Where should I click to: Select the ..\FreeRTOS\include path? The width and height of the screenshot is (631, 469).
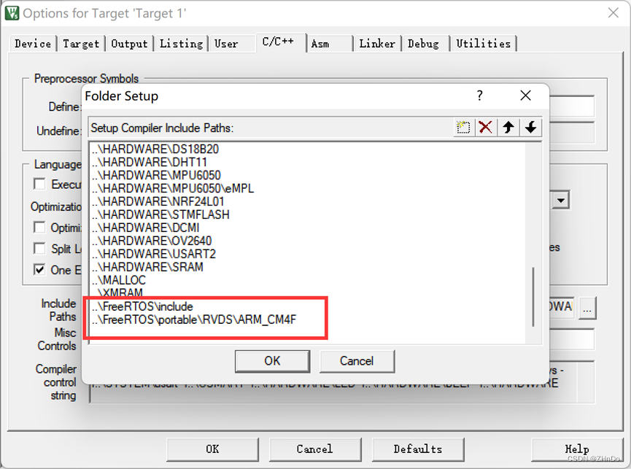pos(142,306)
